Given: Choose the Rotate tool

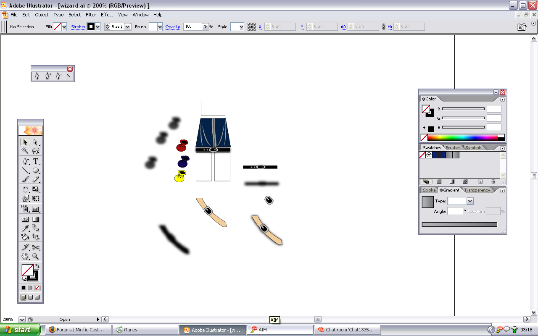Looking at the screenshot, I should (25, 190).
